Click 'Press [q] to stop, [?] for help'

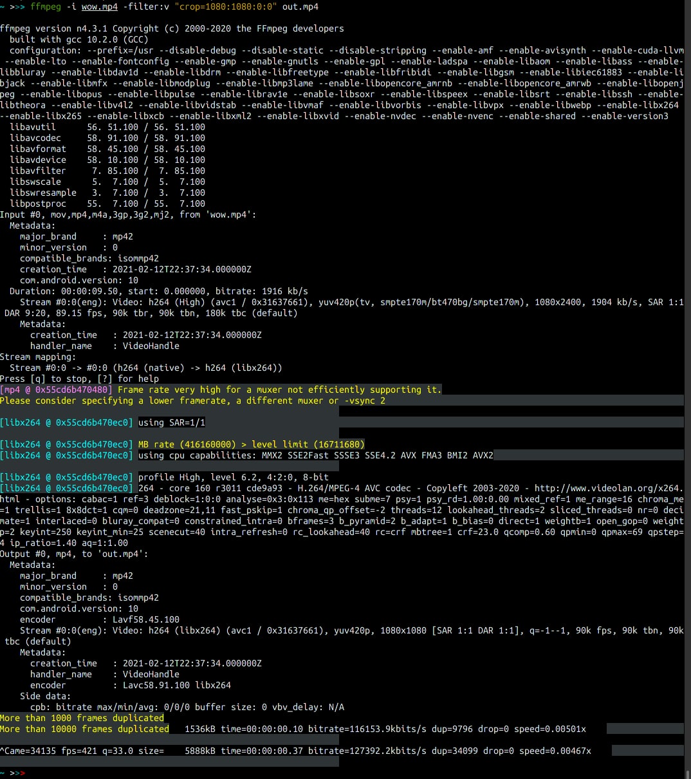pos(79,379)
